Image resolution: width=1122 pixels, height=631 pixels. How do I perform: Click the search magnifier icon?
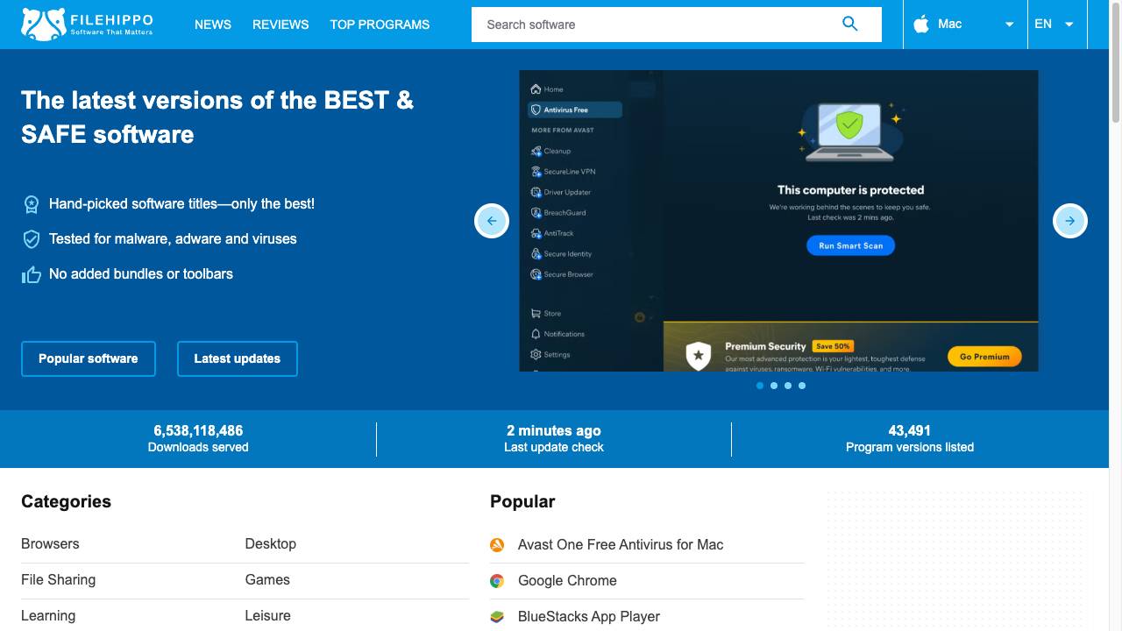click(x=849, y=24)
